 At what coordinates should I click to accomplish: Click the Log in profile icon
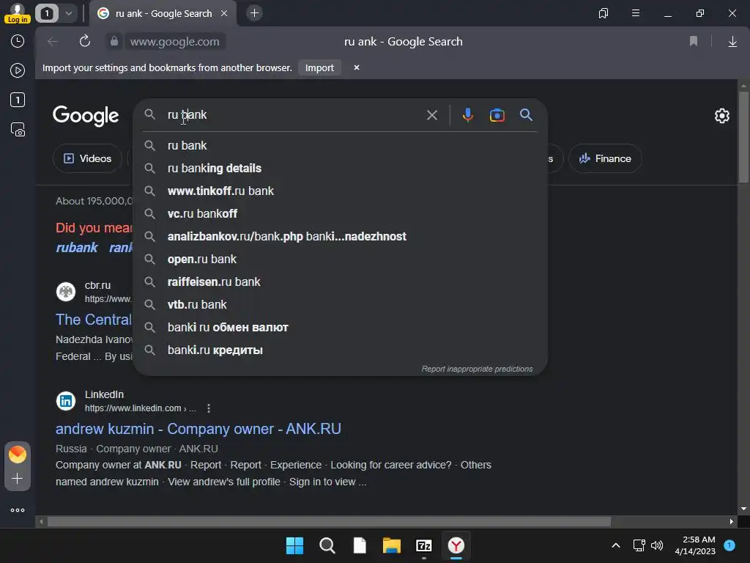[18, 13]
